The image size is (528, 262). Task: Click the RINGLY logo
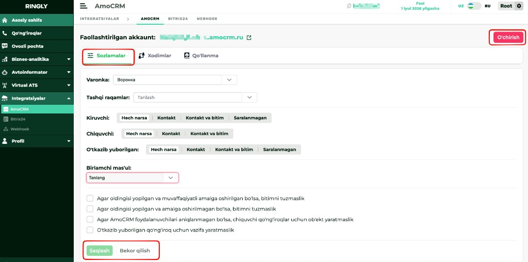coord(37,6)
